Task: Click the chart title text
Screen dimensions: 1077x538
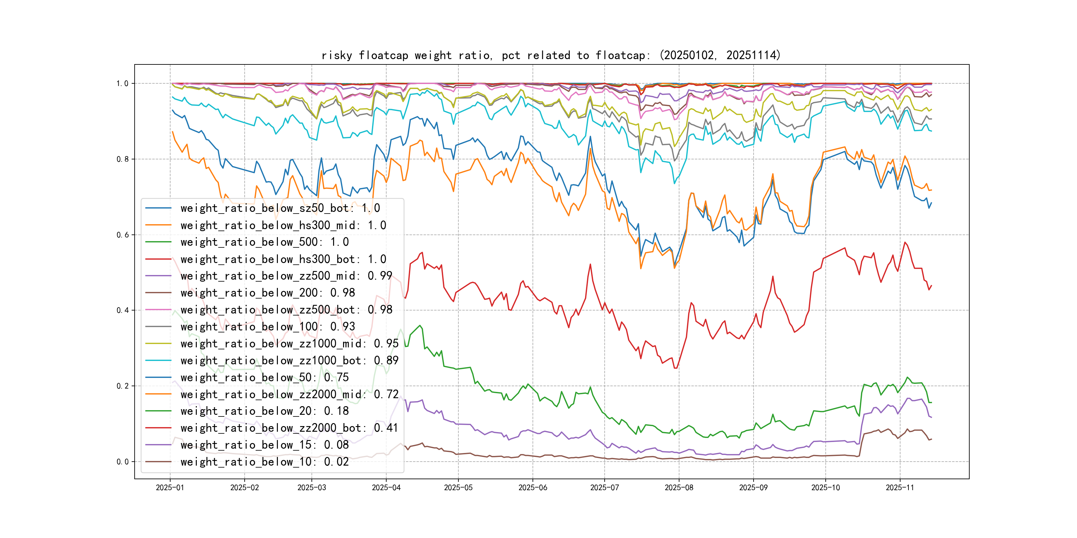Action: (x=550, y=55)
